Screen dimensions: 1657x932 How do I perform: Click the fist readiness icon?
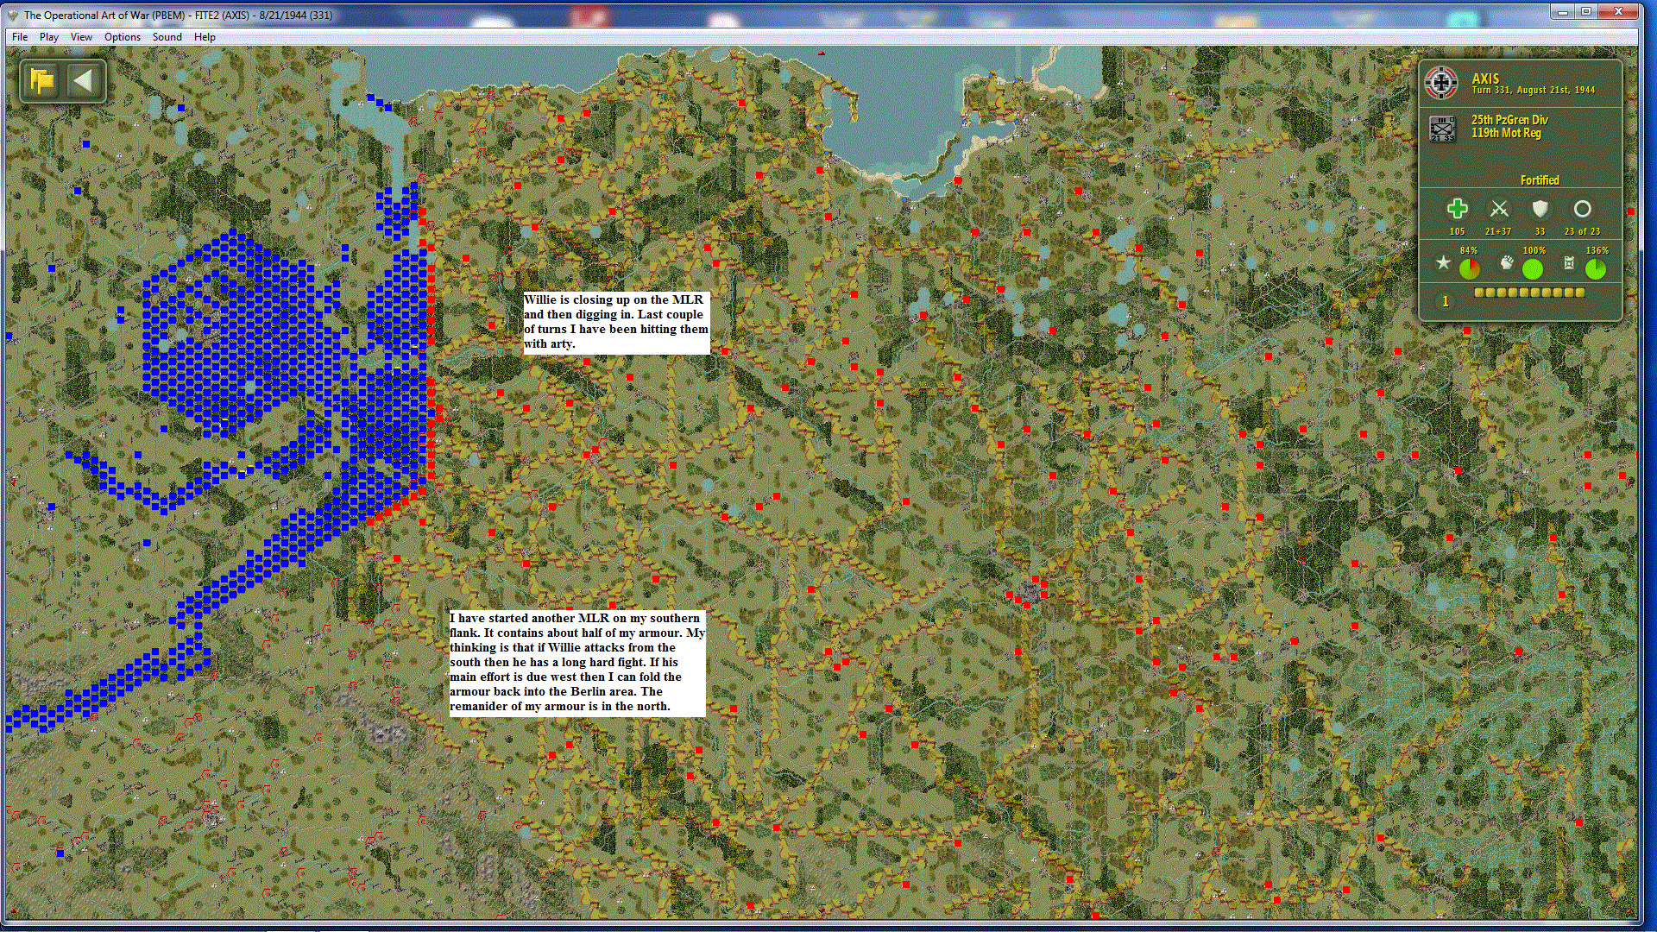1507,263
